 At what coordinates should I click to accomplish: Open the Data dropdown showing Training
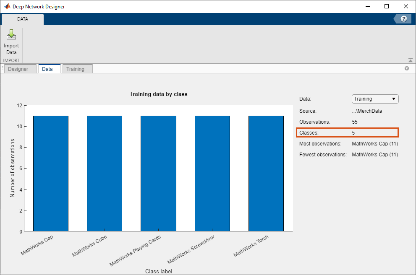[375, 99]
